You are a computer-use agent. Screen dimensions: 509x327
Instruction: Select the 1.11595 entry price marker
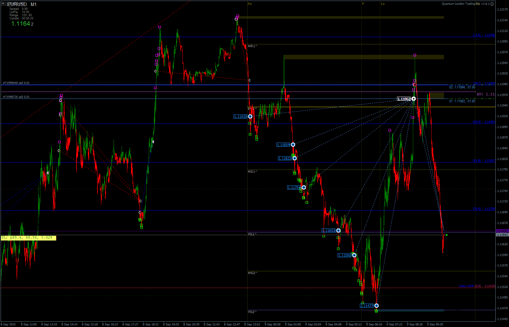[x=344, y=255]
